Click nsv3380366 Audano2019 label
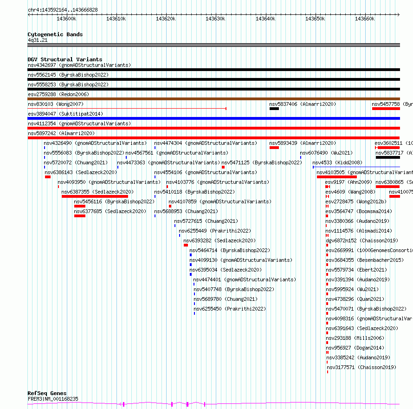 (x=357, y=221)
